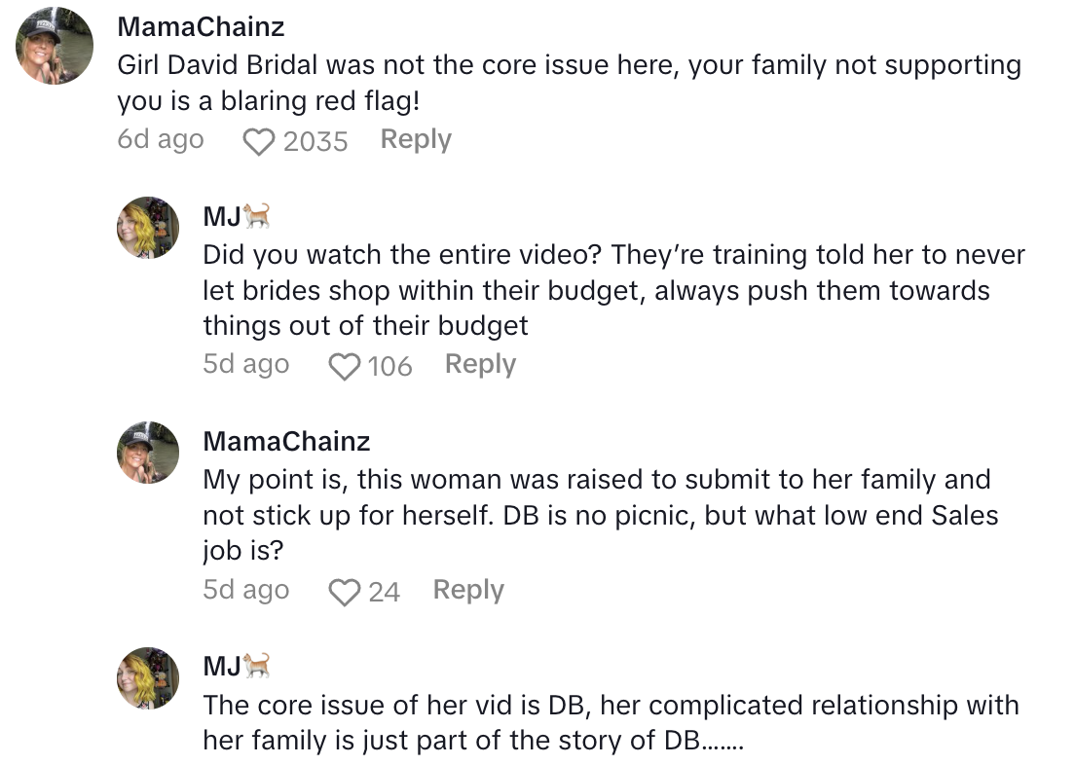The image size is (1075, 765).
Task: Tap the 2035 like count number
Action: [x=315, y=142]
